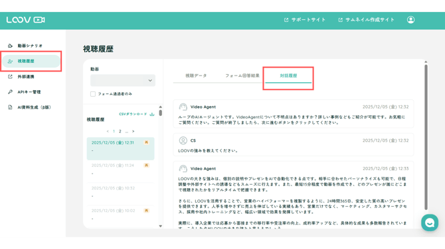Switch to フォーム回答結果 tab
The image size is (445, 249).
[x=242, y=76]
